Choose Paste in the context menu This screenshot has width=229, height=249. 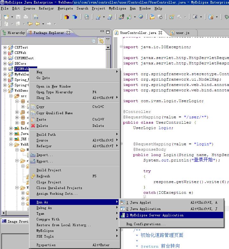[x=74, y=119]
